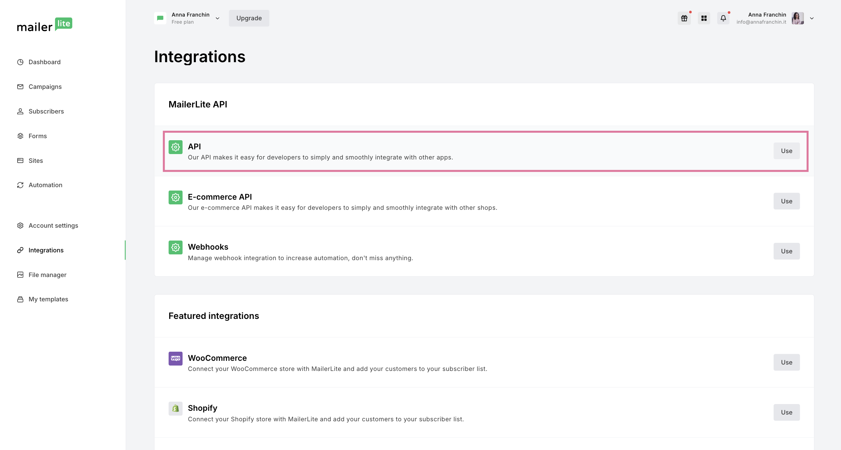Open Forms in the sidebar
841x450 pixels.
click(x=38, y=136)
